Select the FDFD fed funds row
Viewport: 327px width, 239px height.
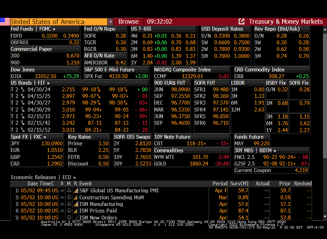(45, 36)
